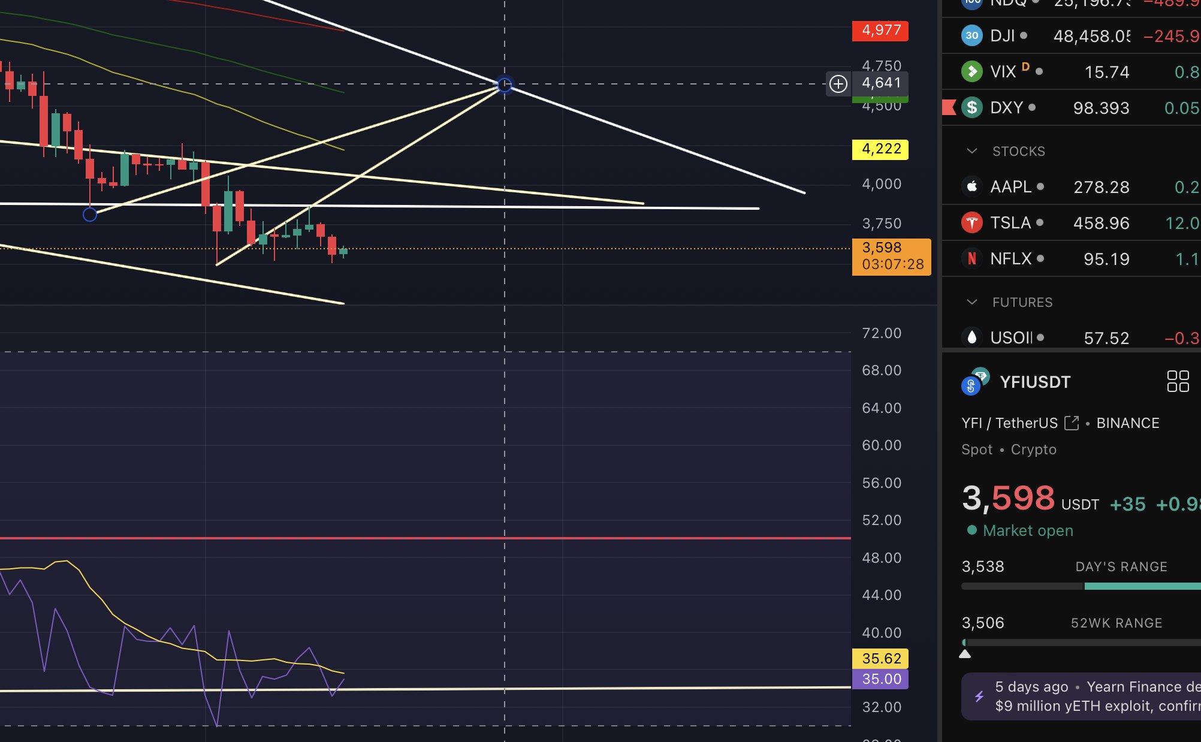The width and height of the screenshot is (1201, 742).
Task: Click the external link icon after YFI / TetherUS
Action: pos(1072,423)
